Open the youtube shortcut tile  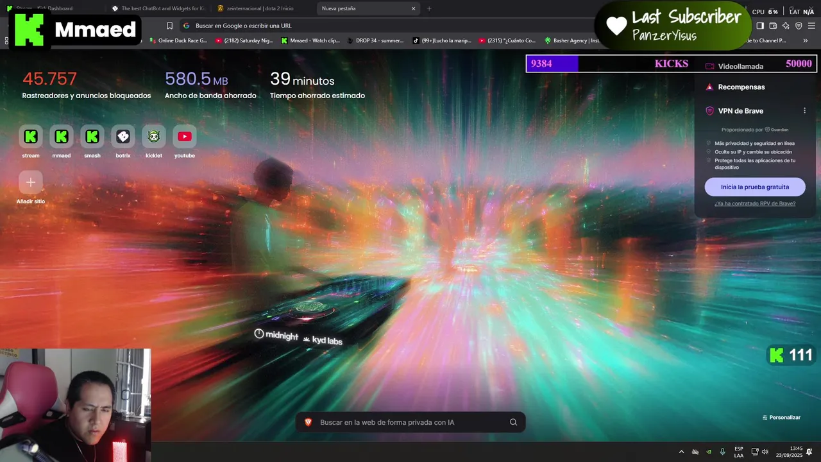point(185,136)
